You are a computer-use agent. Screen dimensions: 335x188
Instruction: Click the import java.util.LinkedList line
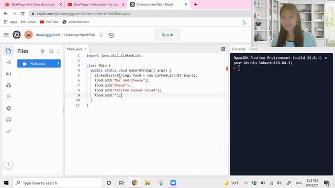[115, 55]
